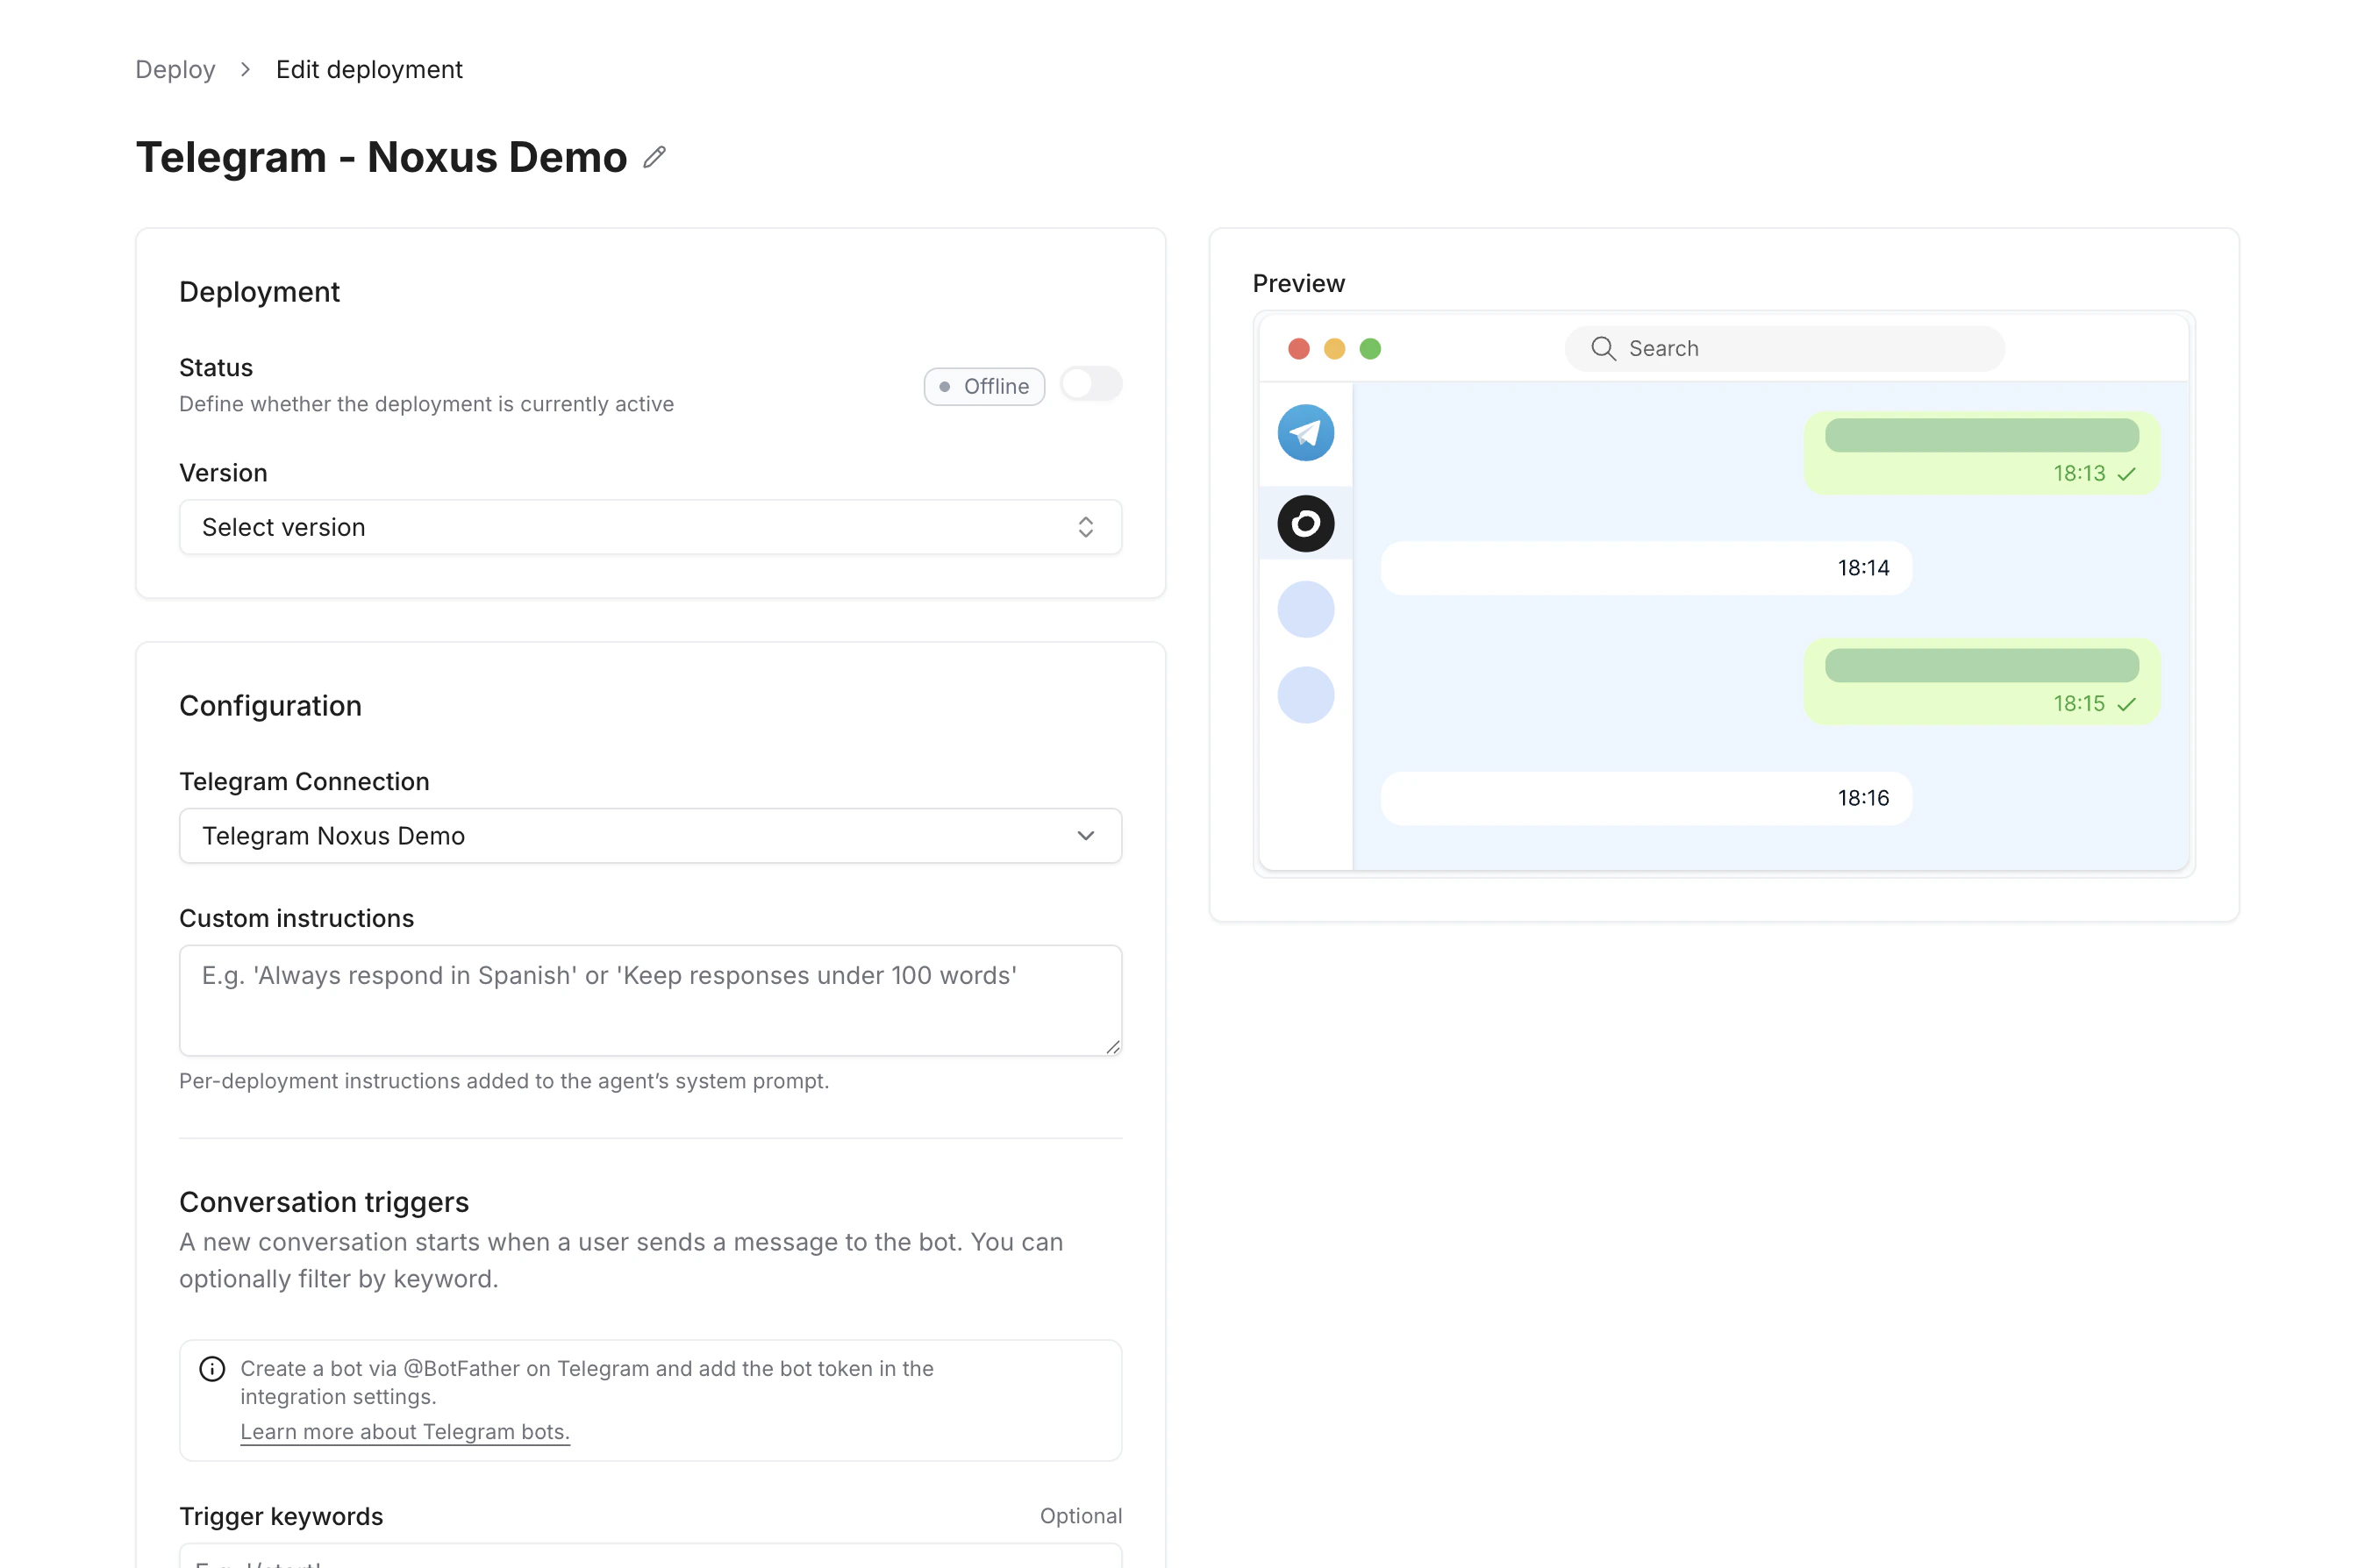2379x1568 pixels.
Task: Open the Select version dropdown
Action: [651, 527]
